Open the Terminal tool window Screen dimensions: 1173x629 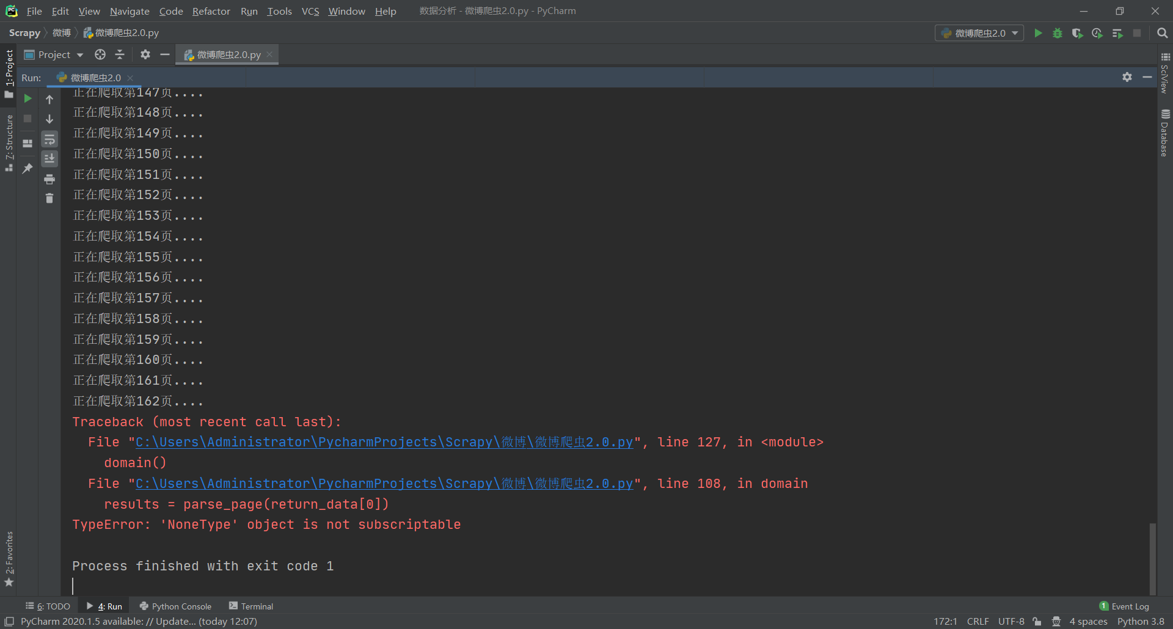251,606
